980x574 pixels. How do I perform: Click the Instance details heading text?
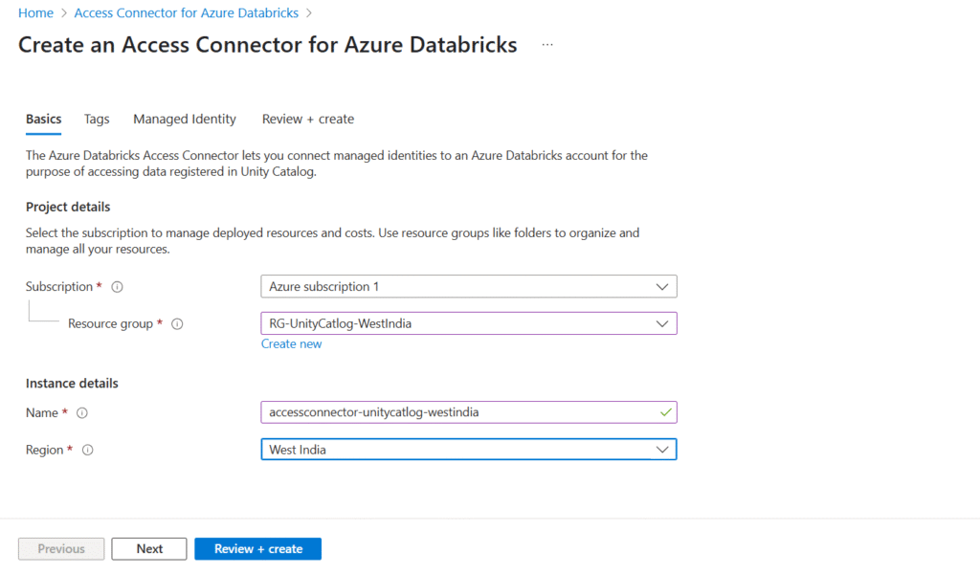(72, 384)
